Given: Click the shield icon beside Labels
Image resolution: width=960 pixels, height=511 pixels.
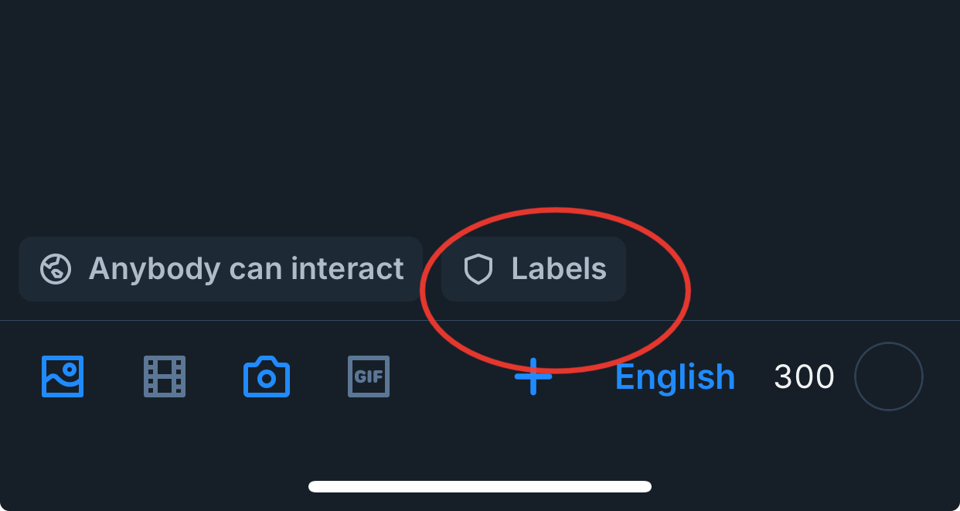Looking at the screenshot, I should pos(478,269).
